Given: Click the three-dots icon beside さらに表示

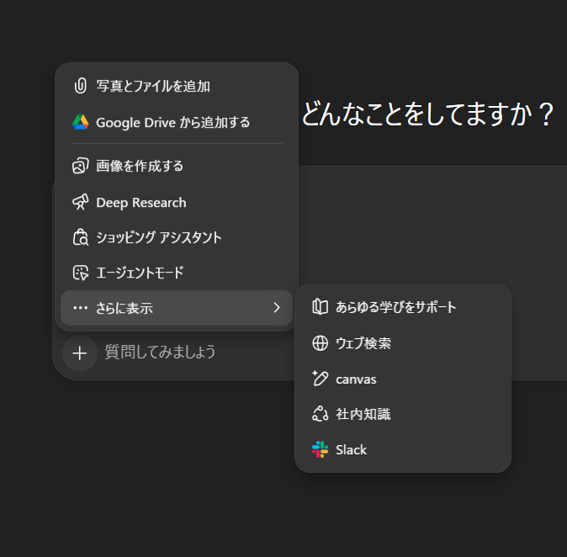Looking at the screenshot, I should pyautogui.click(x=81, y=309).
